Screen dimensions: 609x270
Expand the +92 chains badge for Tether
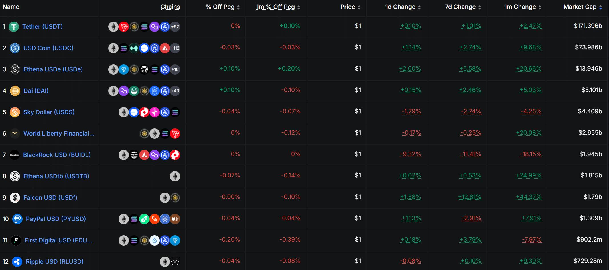pos(175,27)
